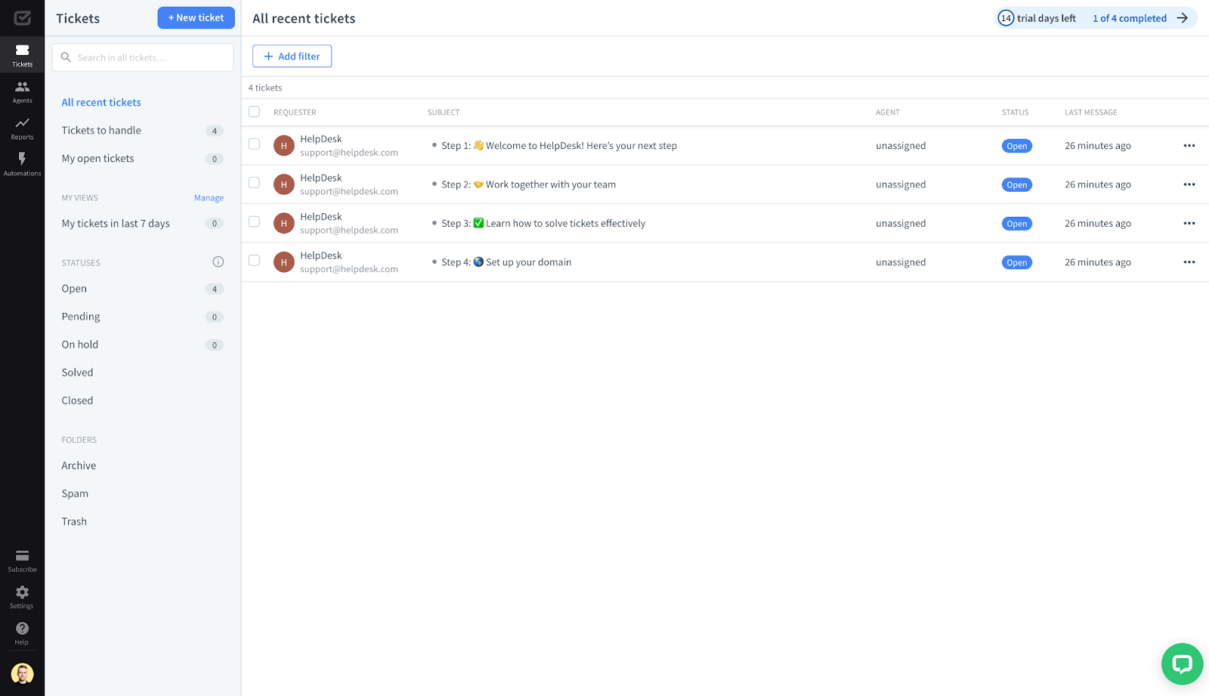Open Step 2 Work together ticket
The height and width of the screenshot is (696, 1209).
click(528, 184)
